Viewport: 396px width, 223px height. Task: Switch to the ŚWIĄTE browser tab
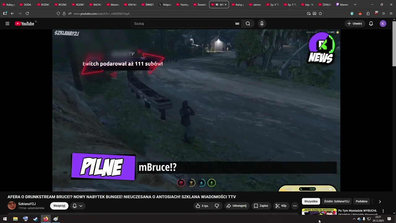[x=148, y=5]
